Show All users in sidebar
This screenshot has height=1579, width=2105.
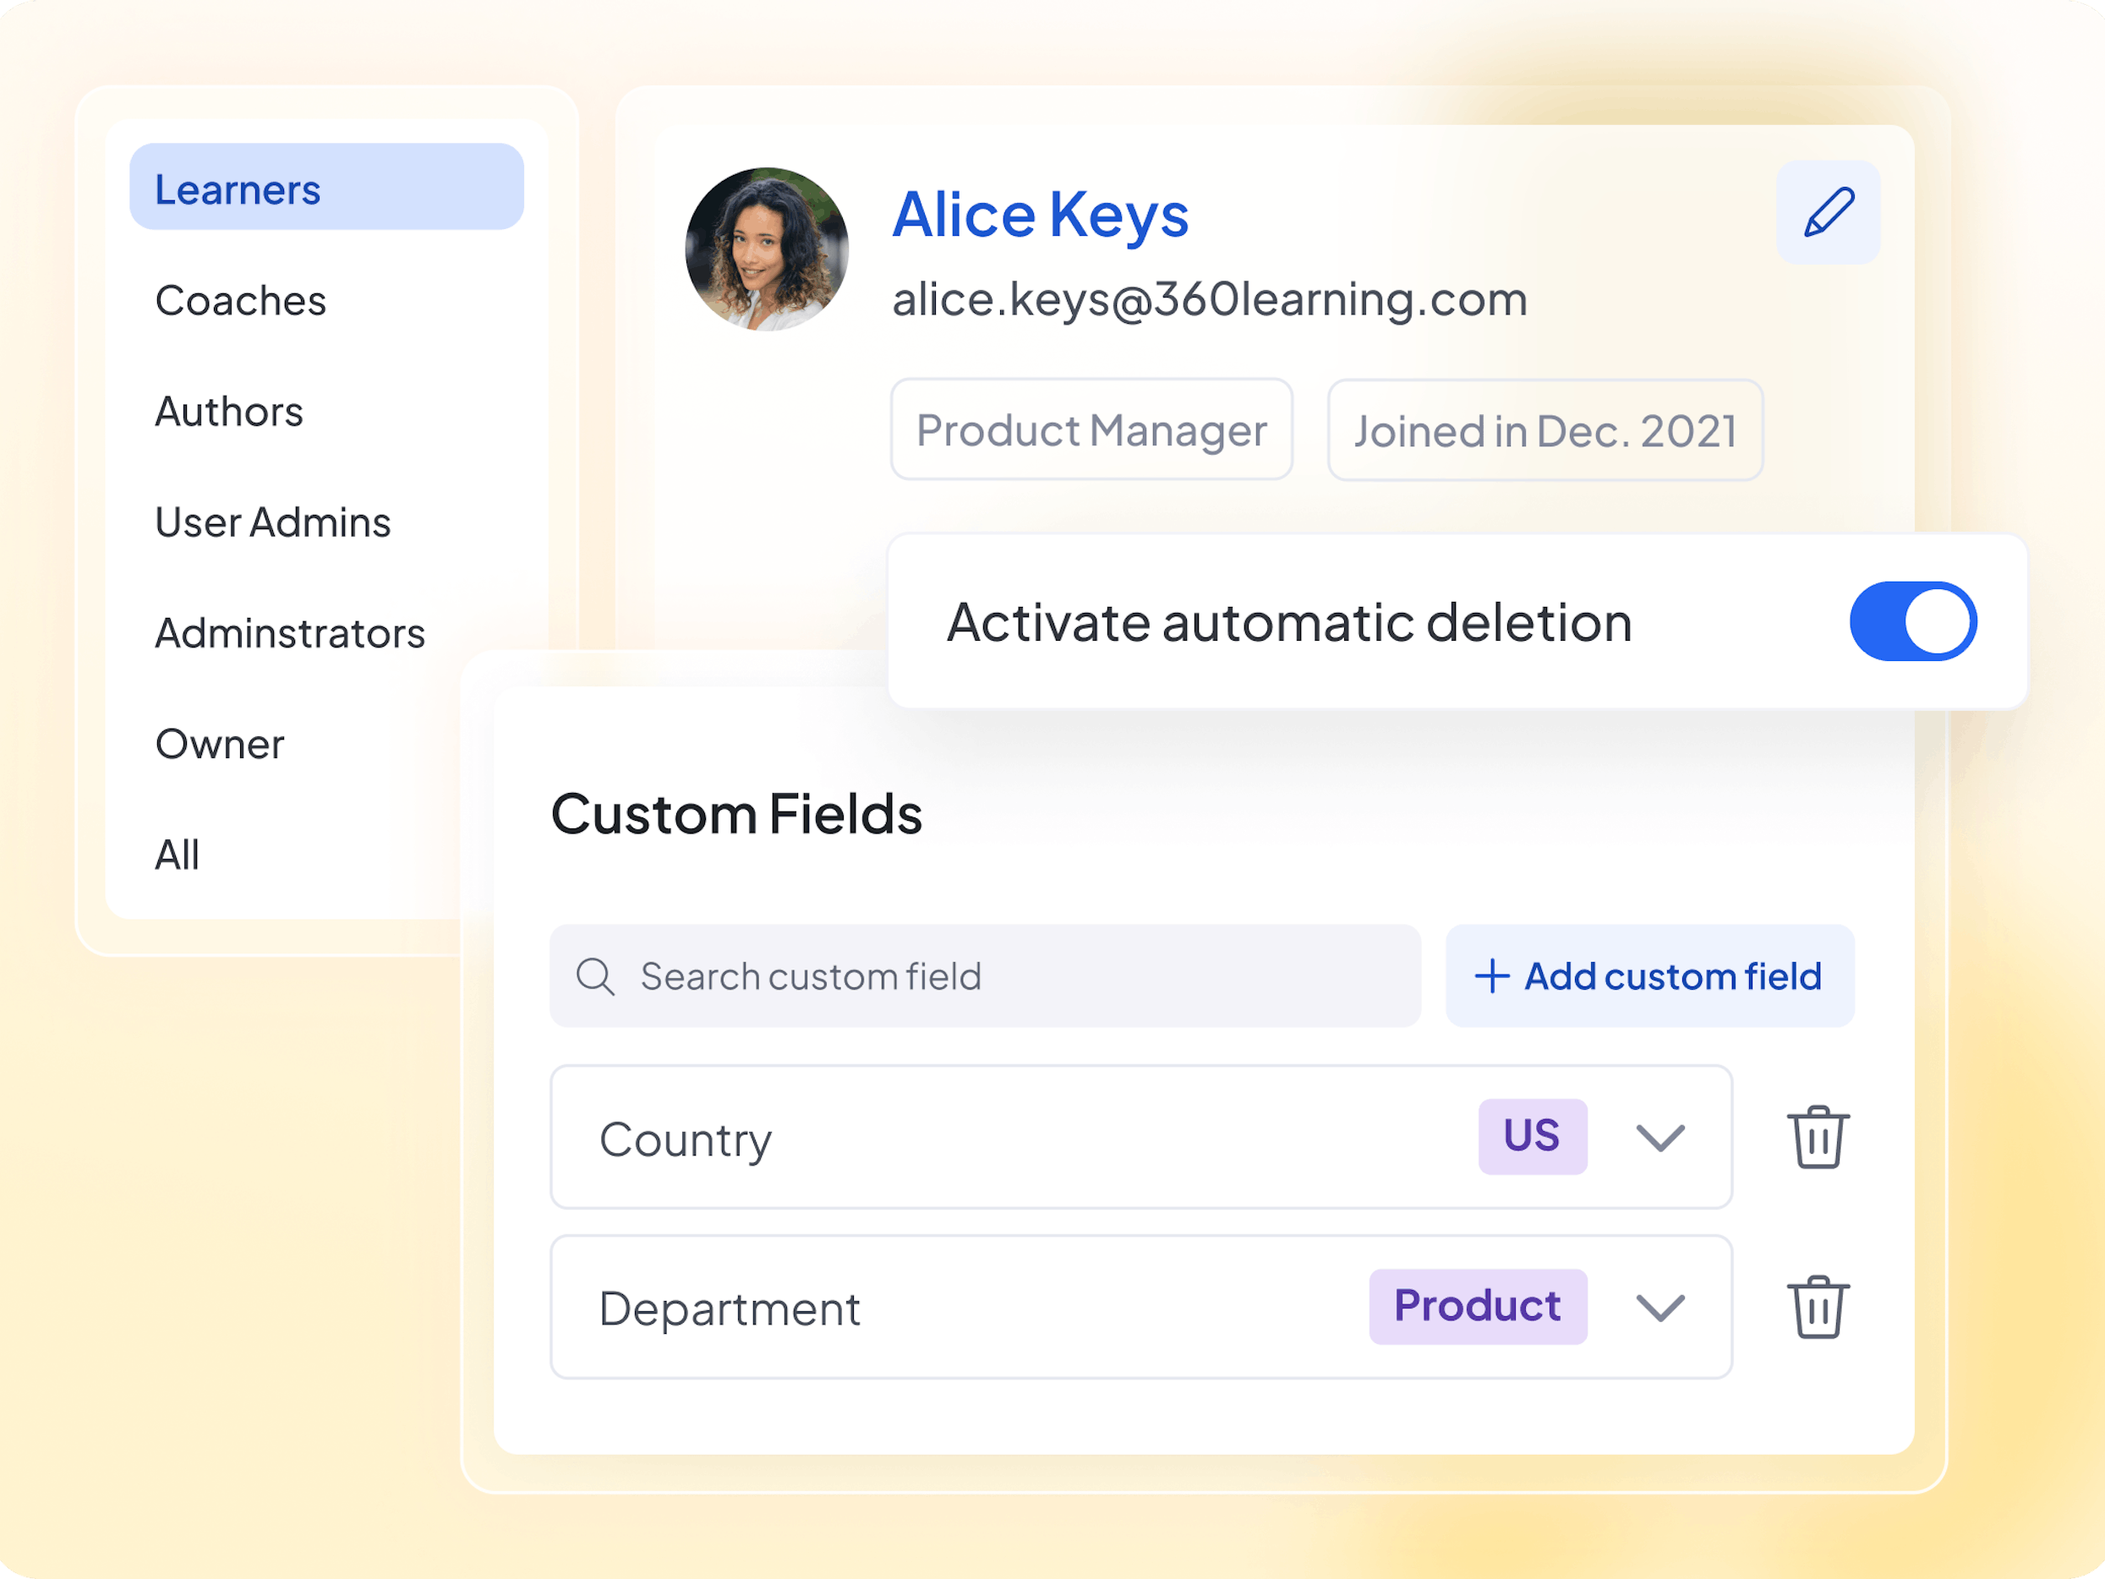[178, 855]
